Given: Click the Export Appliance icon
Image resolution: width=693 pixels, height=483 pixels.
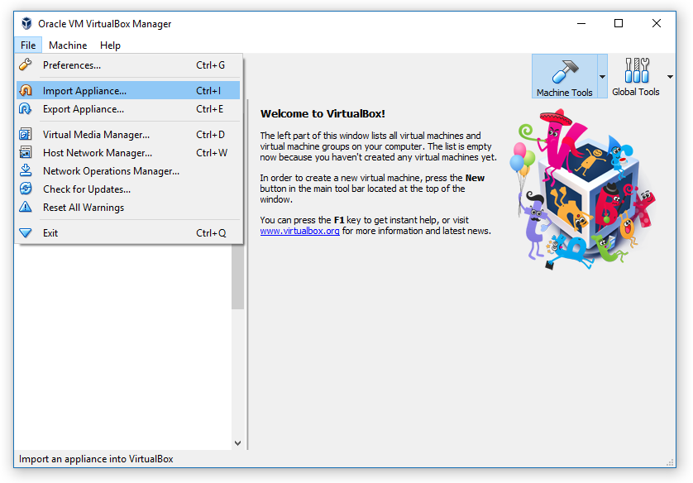Looking at the screenshot, I should (x=26, y=109).
